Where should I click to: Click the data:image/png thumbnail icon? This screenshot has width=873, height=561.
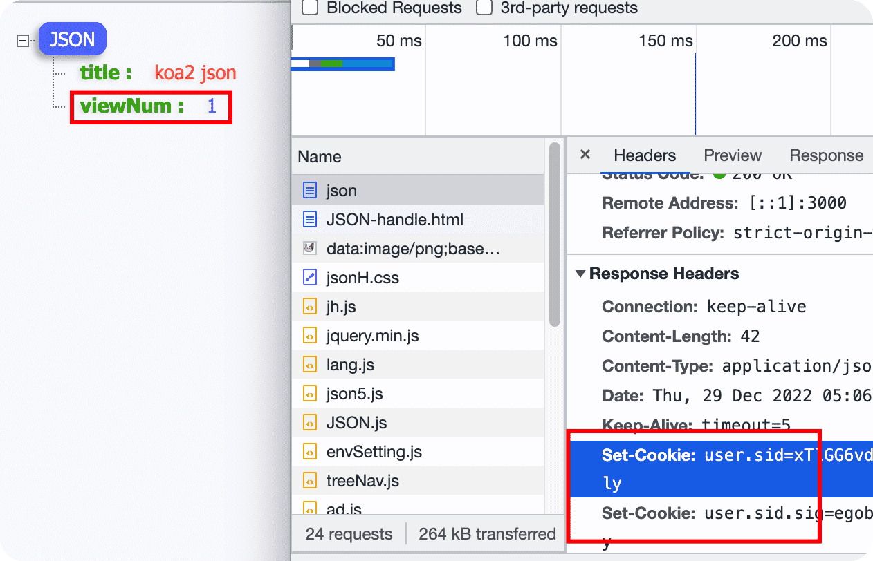click(x=310, y=249)
